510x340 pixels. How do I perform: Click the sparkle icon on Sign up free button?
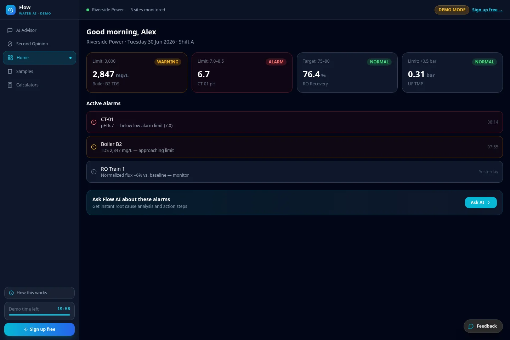[x=26, y=329]
